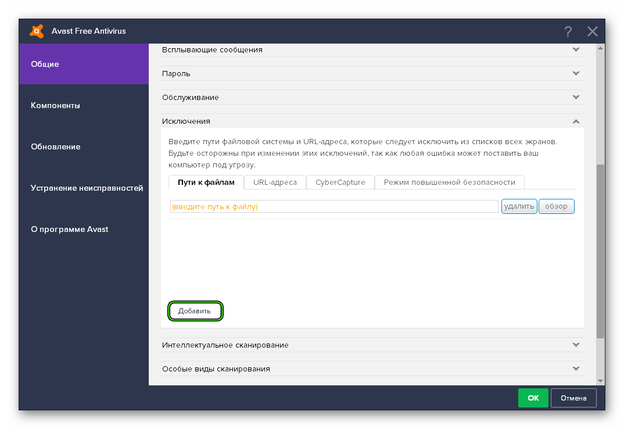
Task: Click chevron next to Обслуживание
Action: (576, 97)
